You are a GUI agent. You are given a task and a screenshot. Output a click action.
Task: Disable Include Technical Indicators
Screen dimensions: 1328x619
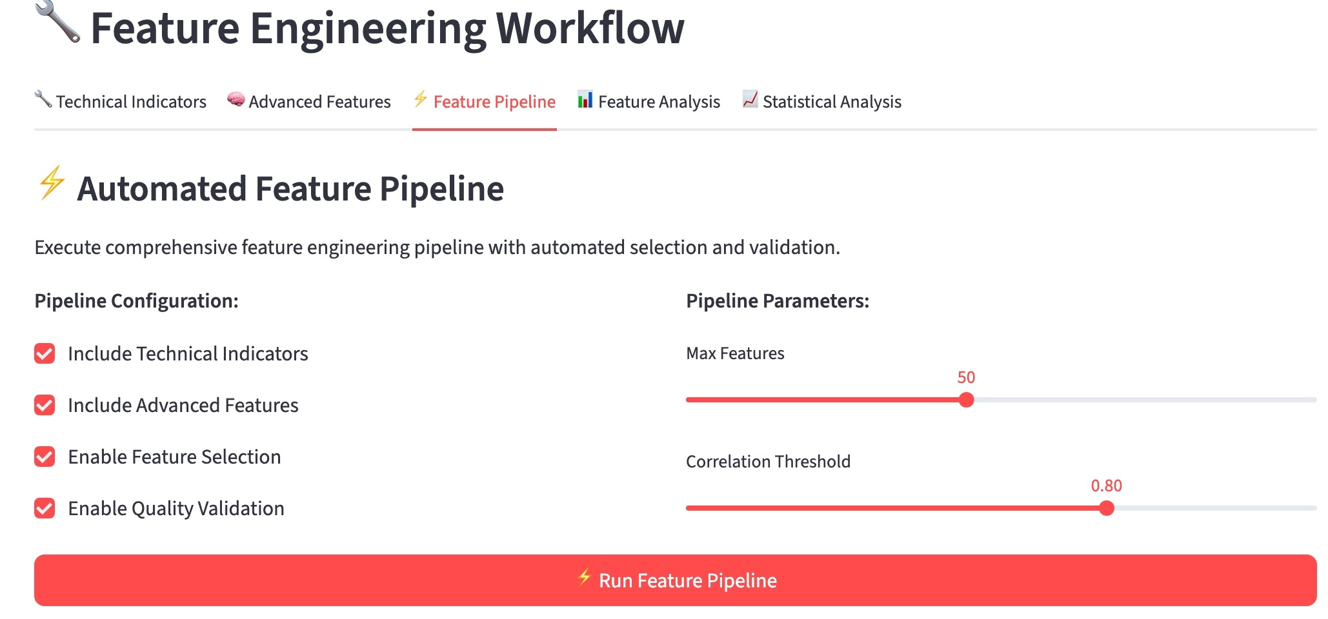[44, 353]
